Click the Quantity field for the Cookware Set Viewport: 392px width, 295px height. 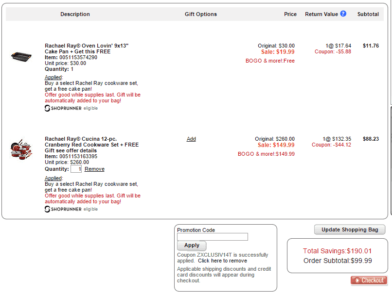[76, 169]
